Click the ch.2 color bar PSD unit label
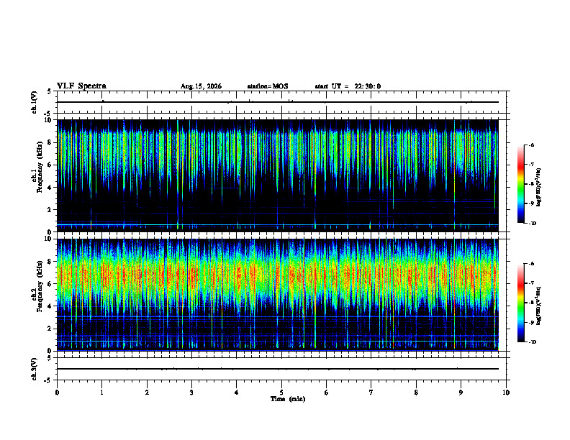The width and height of the screenshot is (570, 440). [x=539, y=306]
